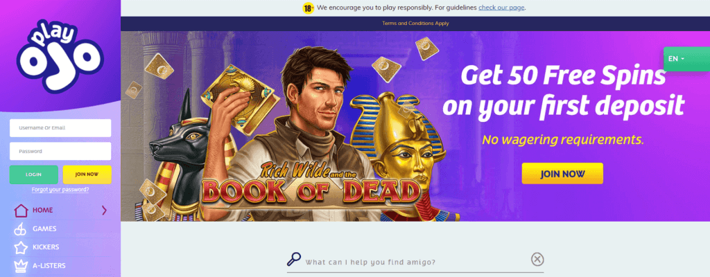The width and height of the screenshot is (710, 277).
Task: Open the Forgot your password link
Action: (60, 190)
